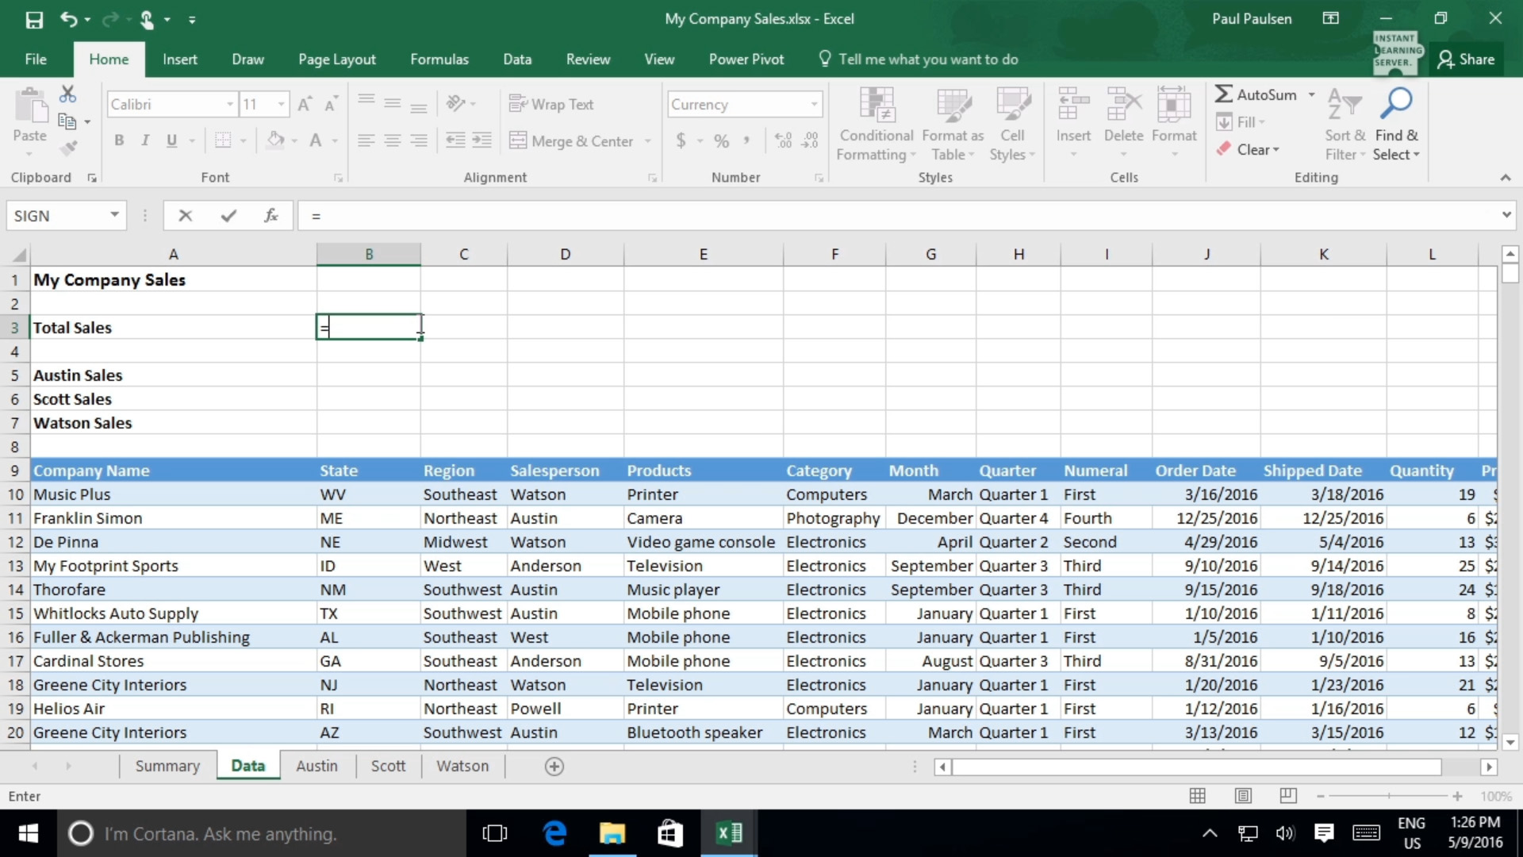Click the Center horizontal alignment icon

tap(392, 140)
